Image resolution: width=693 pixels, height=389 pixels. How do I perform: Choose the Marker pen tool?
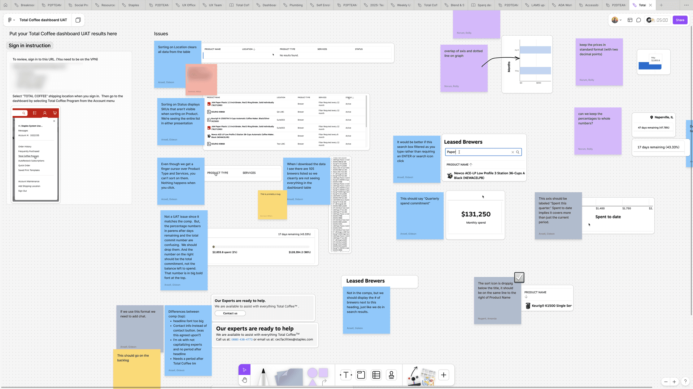263,376
